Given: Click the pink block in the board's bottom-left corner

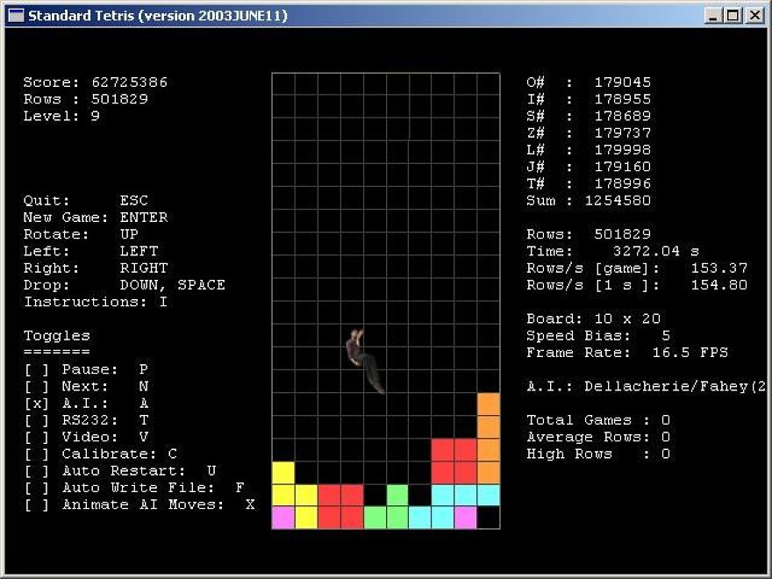Looking at the screenshot, I should click(283, 518).
